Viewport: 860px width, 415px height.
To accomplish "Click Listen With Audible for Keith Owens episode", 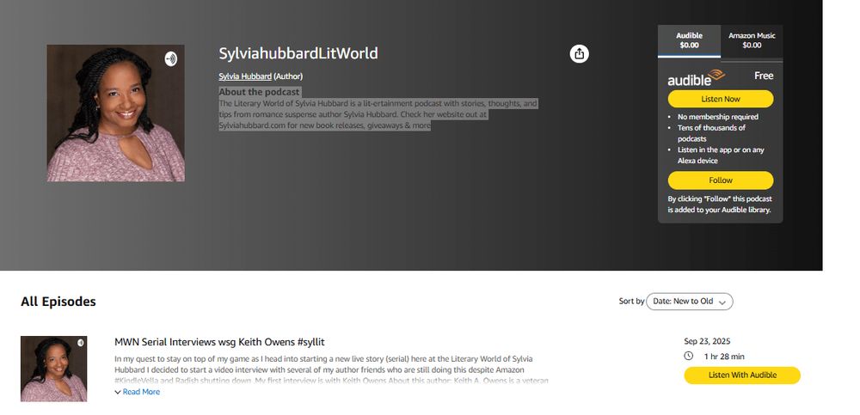I will coord(742,375).
